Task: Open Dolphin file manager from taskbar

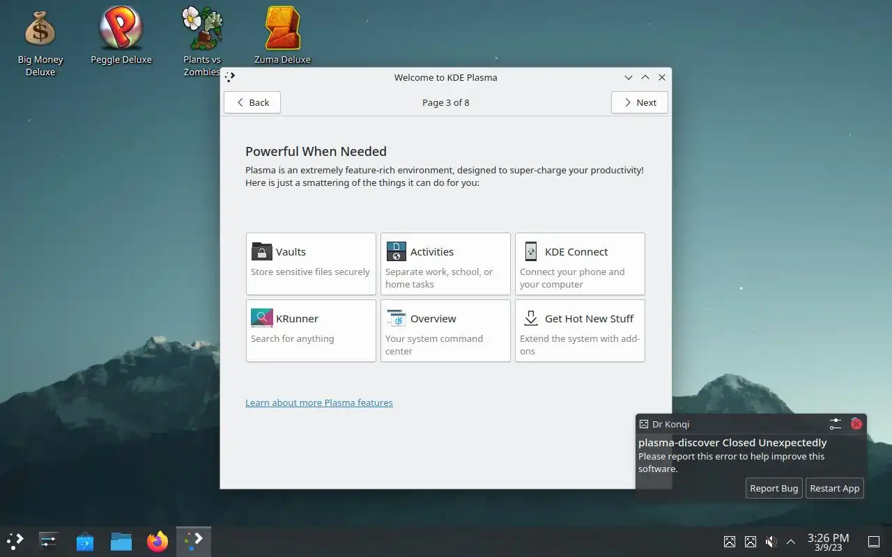Action: click(121, 541)
